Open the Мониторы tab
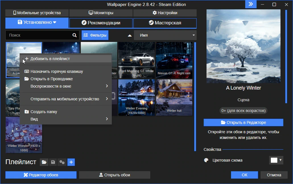The height and width of the screenshot is (184, 293). [101, 13]
